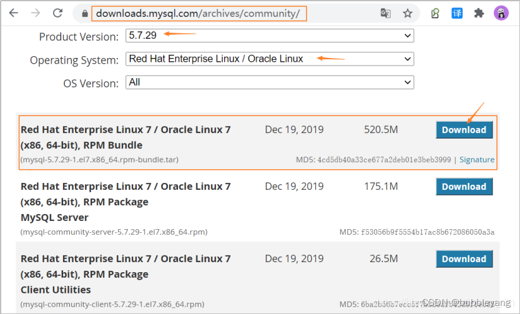Select the 26.5M file size text
The image size is (520, 314).
point(384,258)
